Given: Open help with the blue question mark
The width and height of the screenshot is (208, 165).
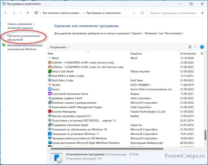Looking at the screenshot, I should click(x=202, y=47).
